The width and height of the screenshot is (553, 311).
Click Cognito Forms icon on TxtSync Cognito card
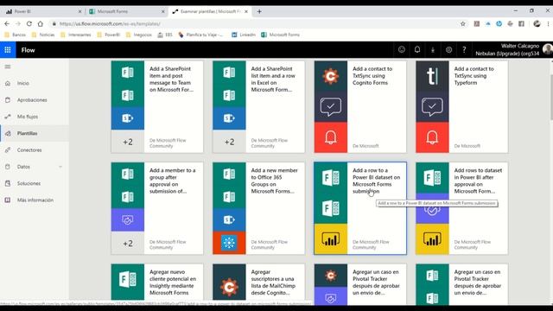point(331,76)
